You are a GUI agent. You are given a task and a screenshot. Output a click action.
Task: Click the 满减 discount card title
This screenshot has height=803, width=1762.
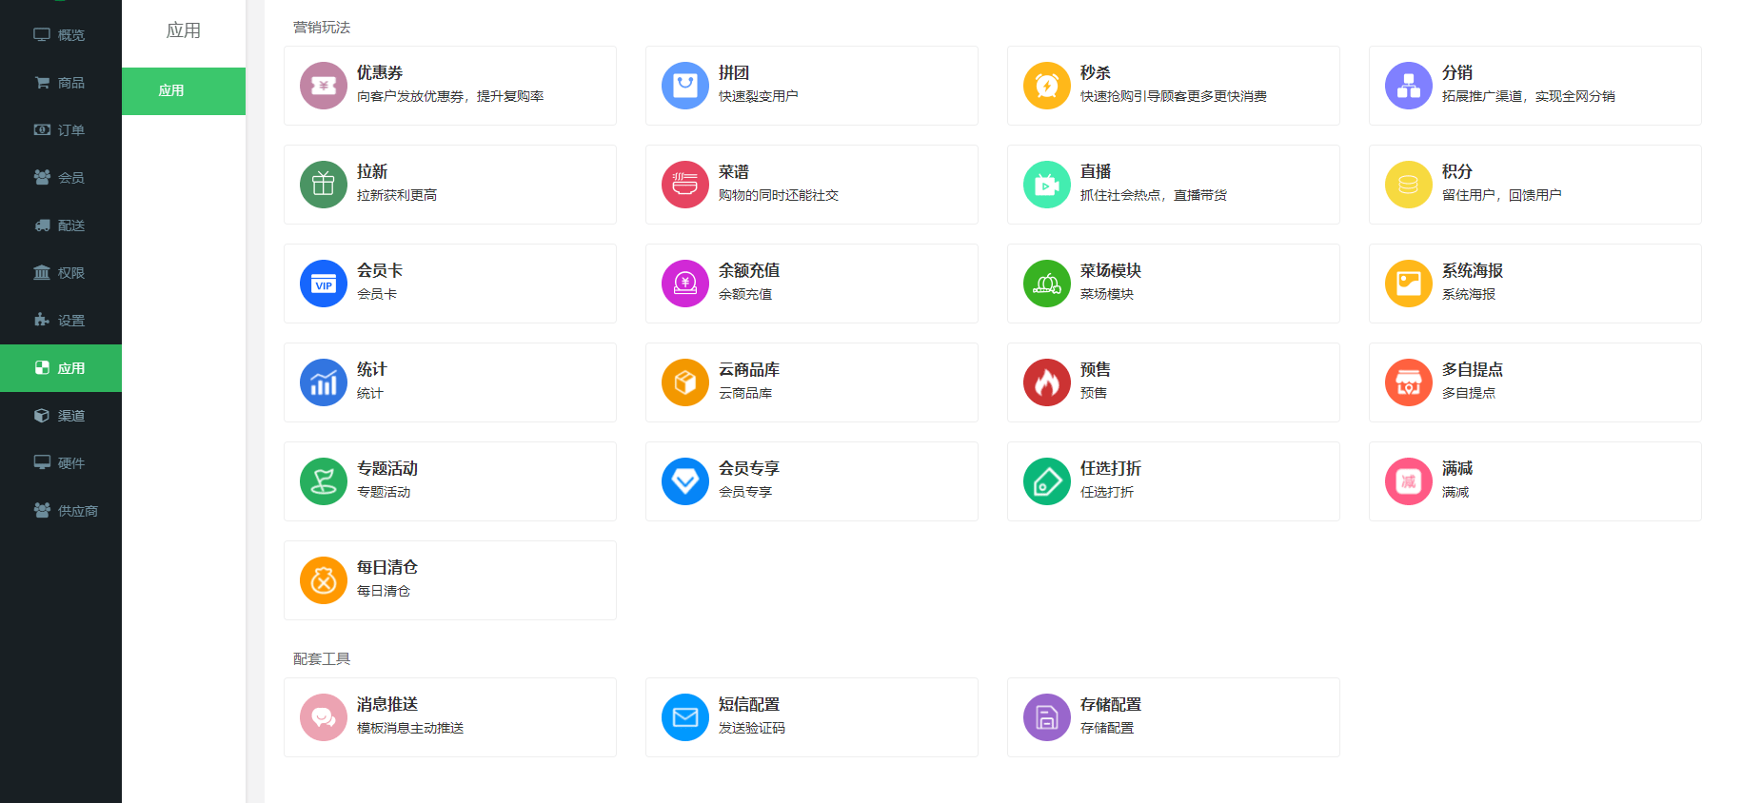[x=1456, y=469]
